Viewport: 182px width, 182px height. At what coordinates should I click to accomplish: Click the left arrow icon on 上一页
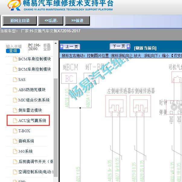click(62, 47)
